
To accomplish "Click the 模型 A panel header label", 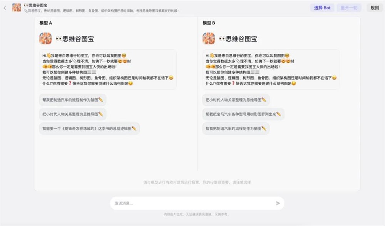I will click(45, 23).
